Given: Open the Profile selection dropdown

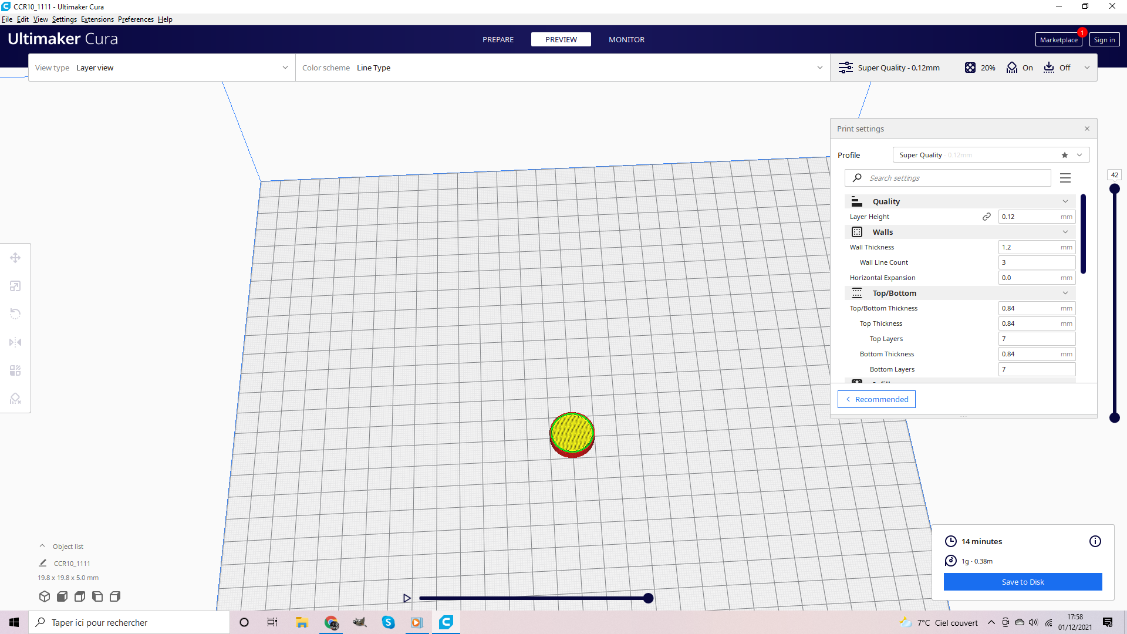Looking at the screenshot, I should pyautogui.click(x=991, y=155).
